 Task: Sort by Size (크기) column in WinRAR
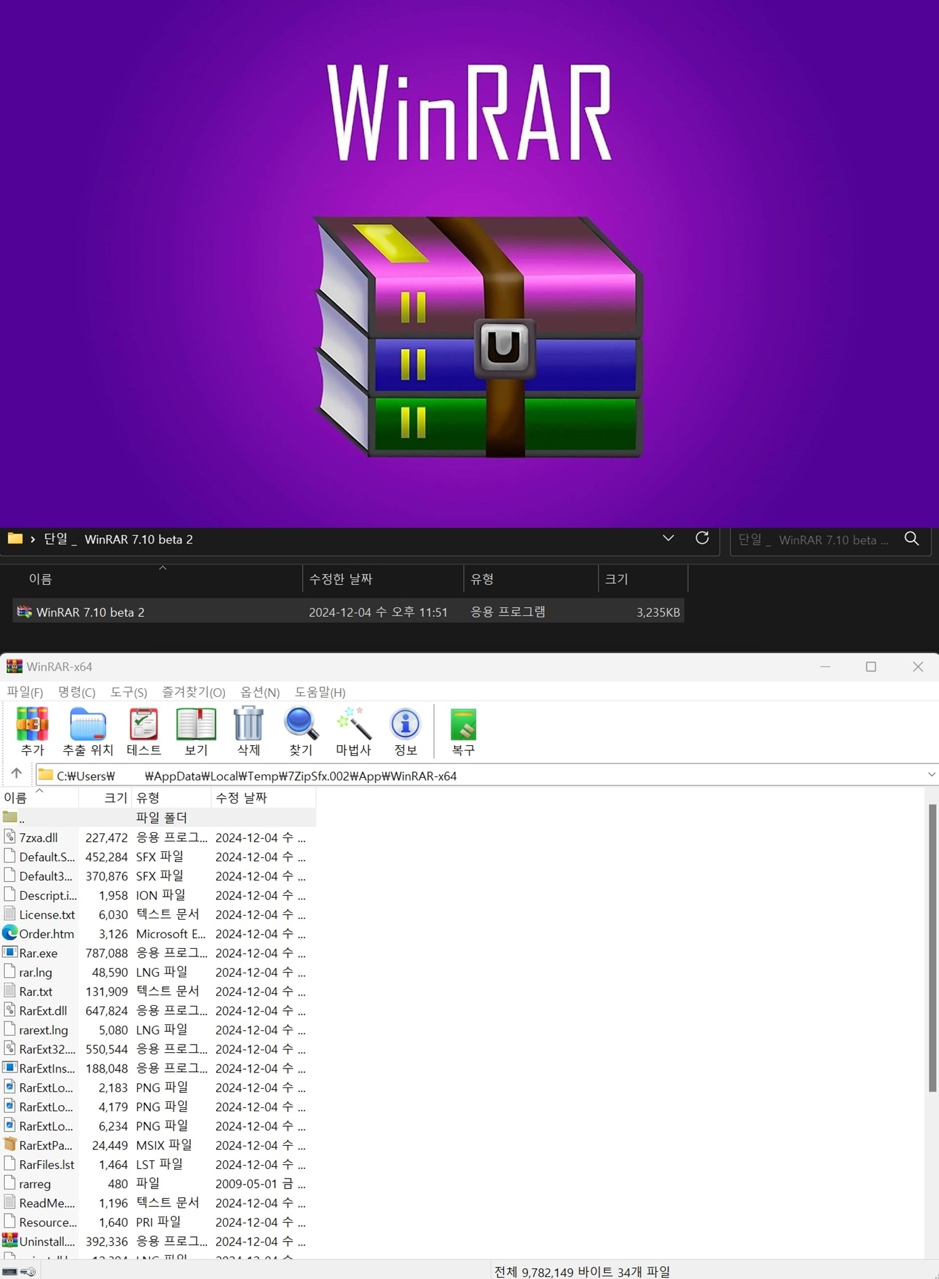tap(105, 797)
